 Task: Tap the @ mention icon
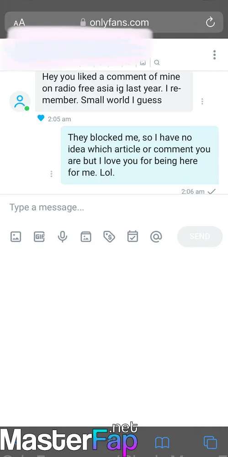[156, 237]
